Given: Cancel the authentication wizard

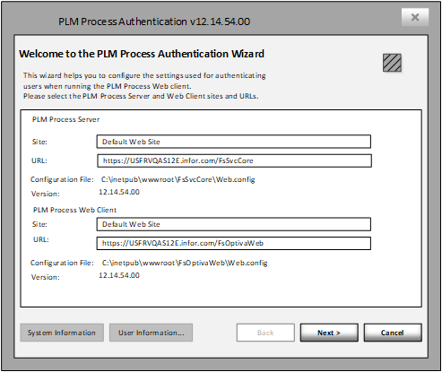Looking at the screenshot, I should pos(393,333).
